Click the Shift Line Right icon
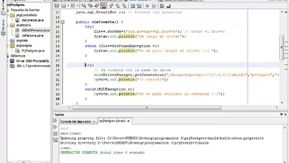 pyautogui.click(x=139, y=6)
